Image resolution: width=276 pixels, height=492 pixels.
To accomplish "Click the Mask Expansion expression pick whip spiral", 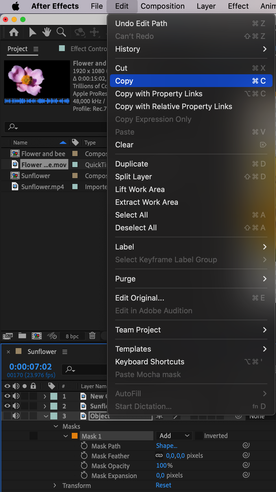I will tap(246, 475).
